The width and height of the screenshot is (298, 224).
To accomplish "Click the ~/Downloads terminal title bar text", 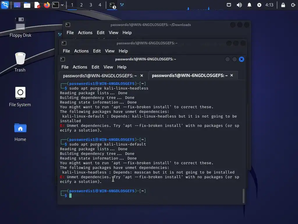I will [151, 25].
